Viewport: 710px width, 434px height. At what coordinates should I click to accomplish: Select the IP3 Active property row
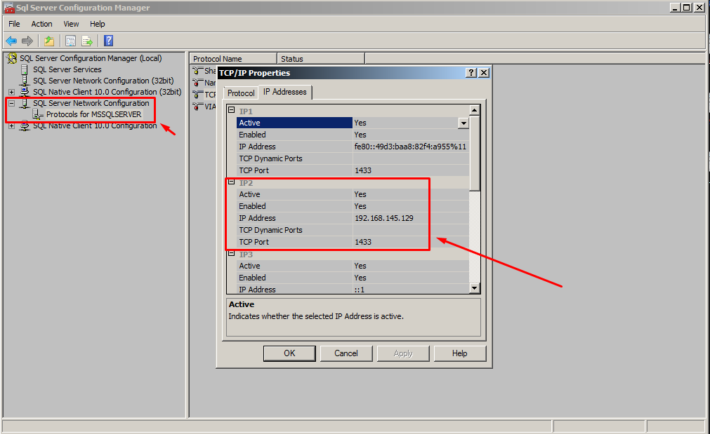pos(353,266)
